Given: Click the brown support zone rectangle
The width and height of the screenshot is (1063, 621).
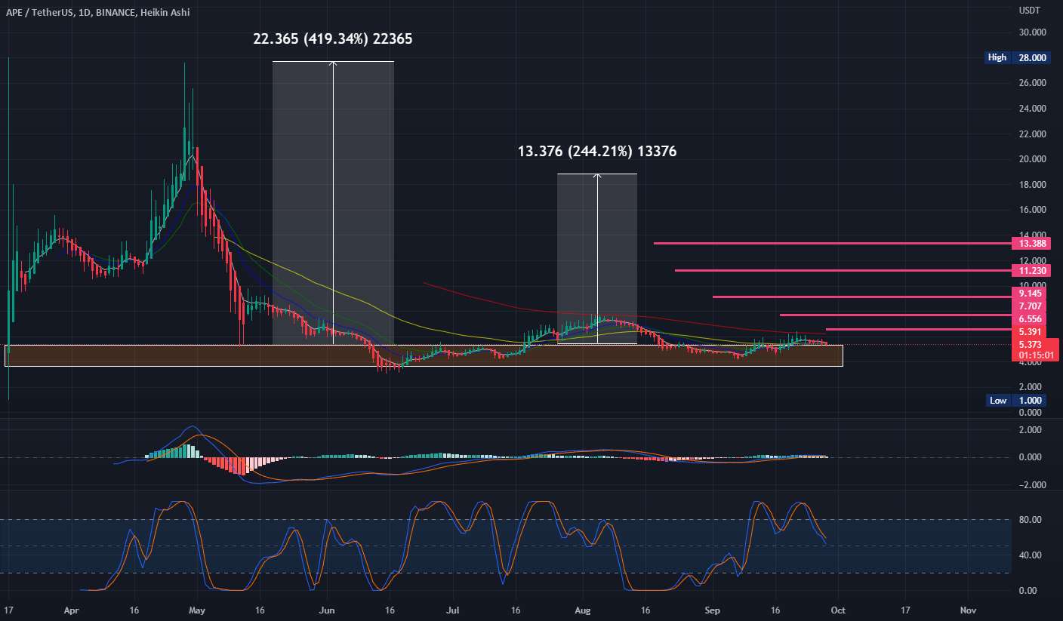Looking at the screenshot, I should pos(424,356).
